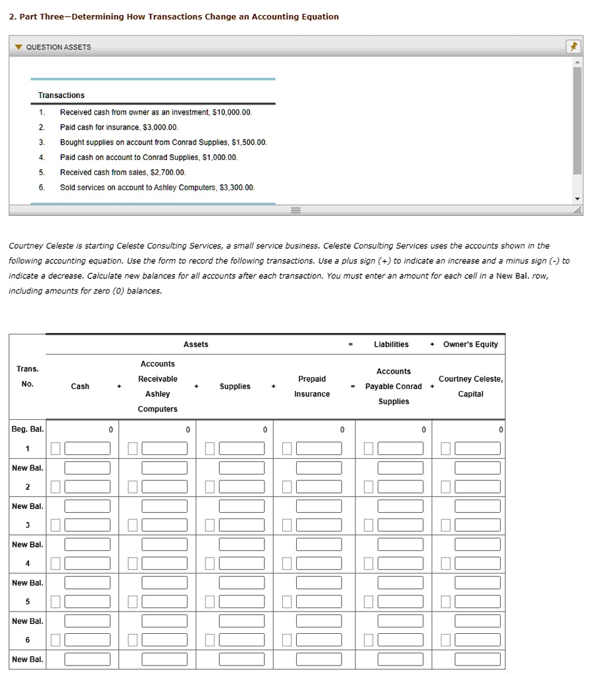This screenshot has width=606, height=674.
Task: Open the Accounts Payable sign selector in transaction 3
Action: (369, 525)
